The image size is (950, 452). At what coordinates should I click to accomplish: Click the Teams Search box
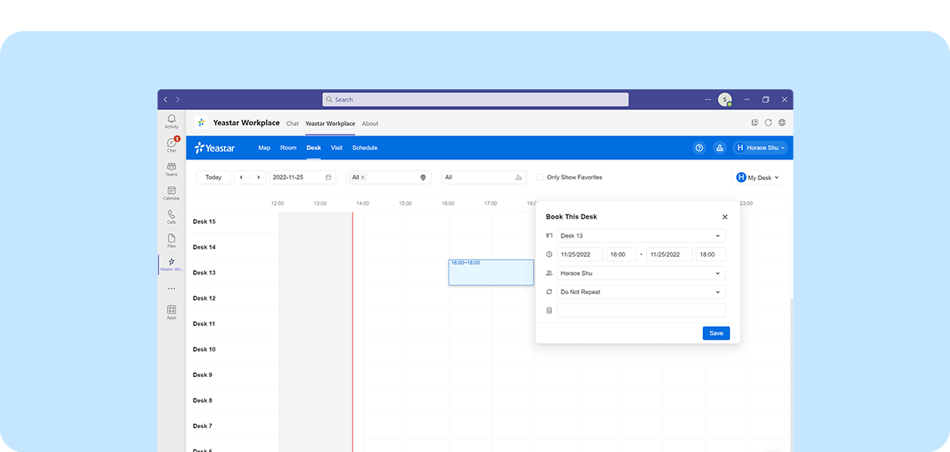tap(475, 100)
